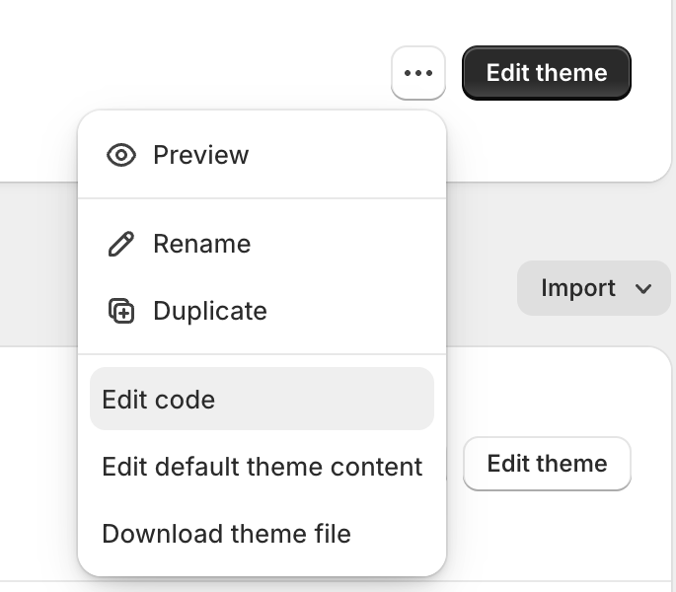Viewport: 676px width, 592px height.
Task: Choose Download theme file option
Action: pyautogui.click(x=262, y=534)
